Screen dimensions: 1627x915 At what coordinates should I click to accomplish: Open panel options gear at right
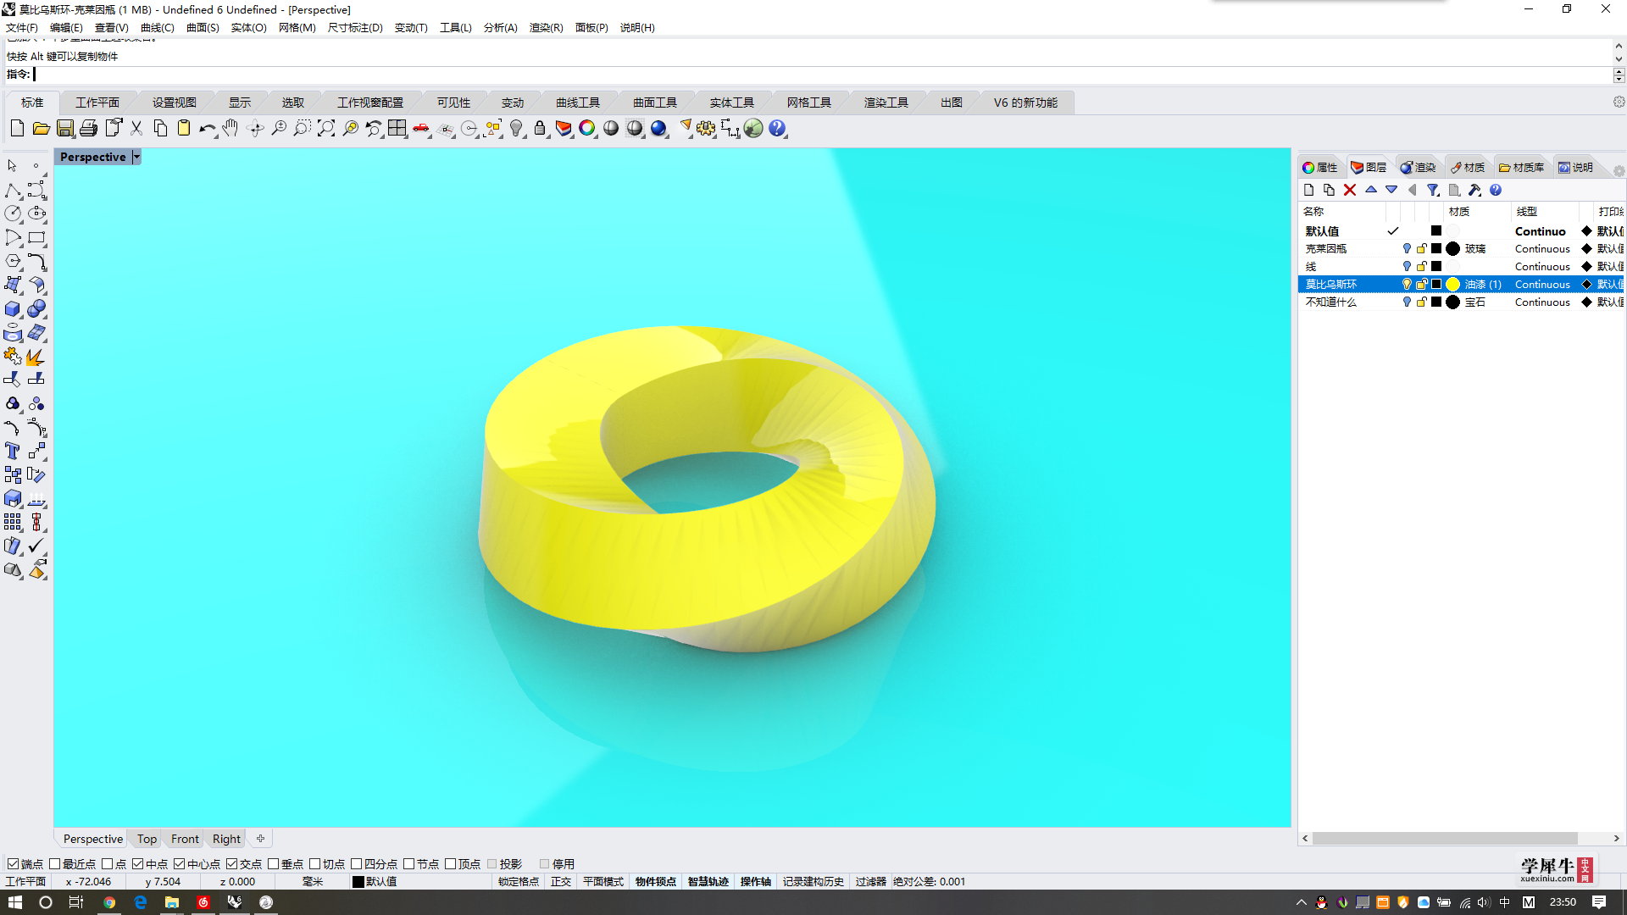tap(1619, 171)
